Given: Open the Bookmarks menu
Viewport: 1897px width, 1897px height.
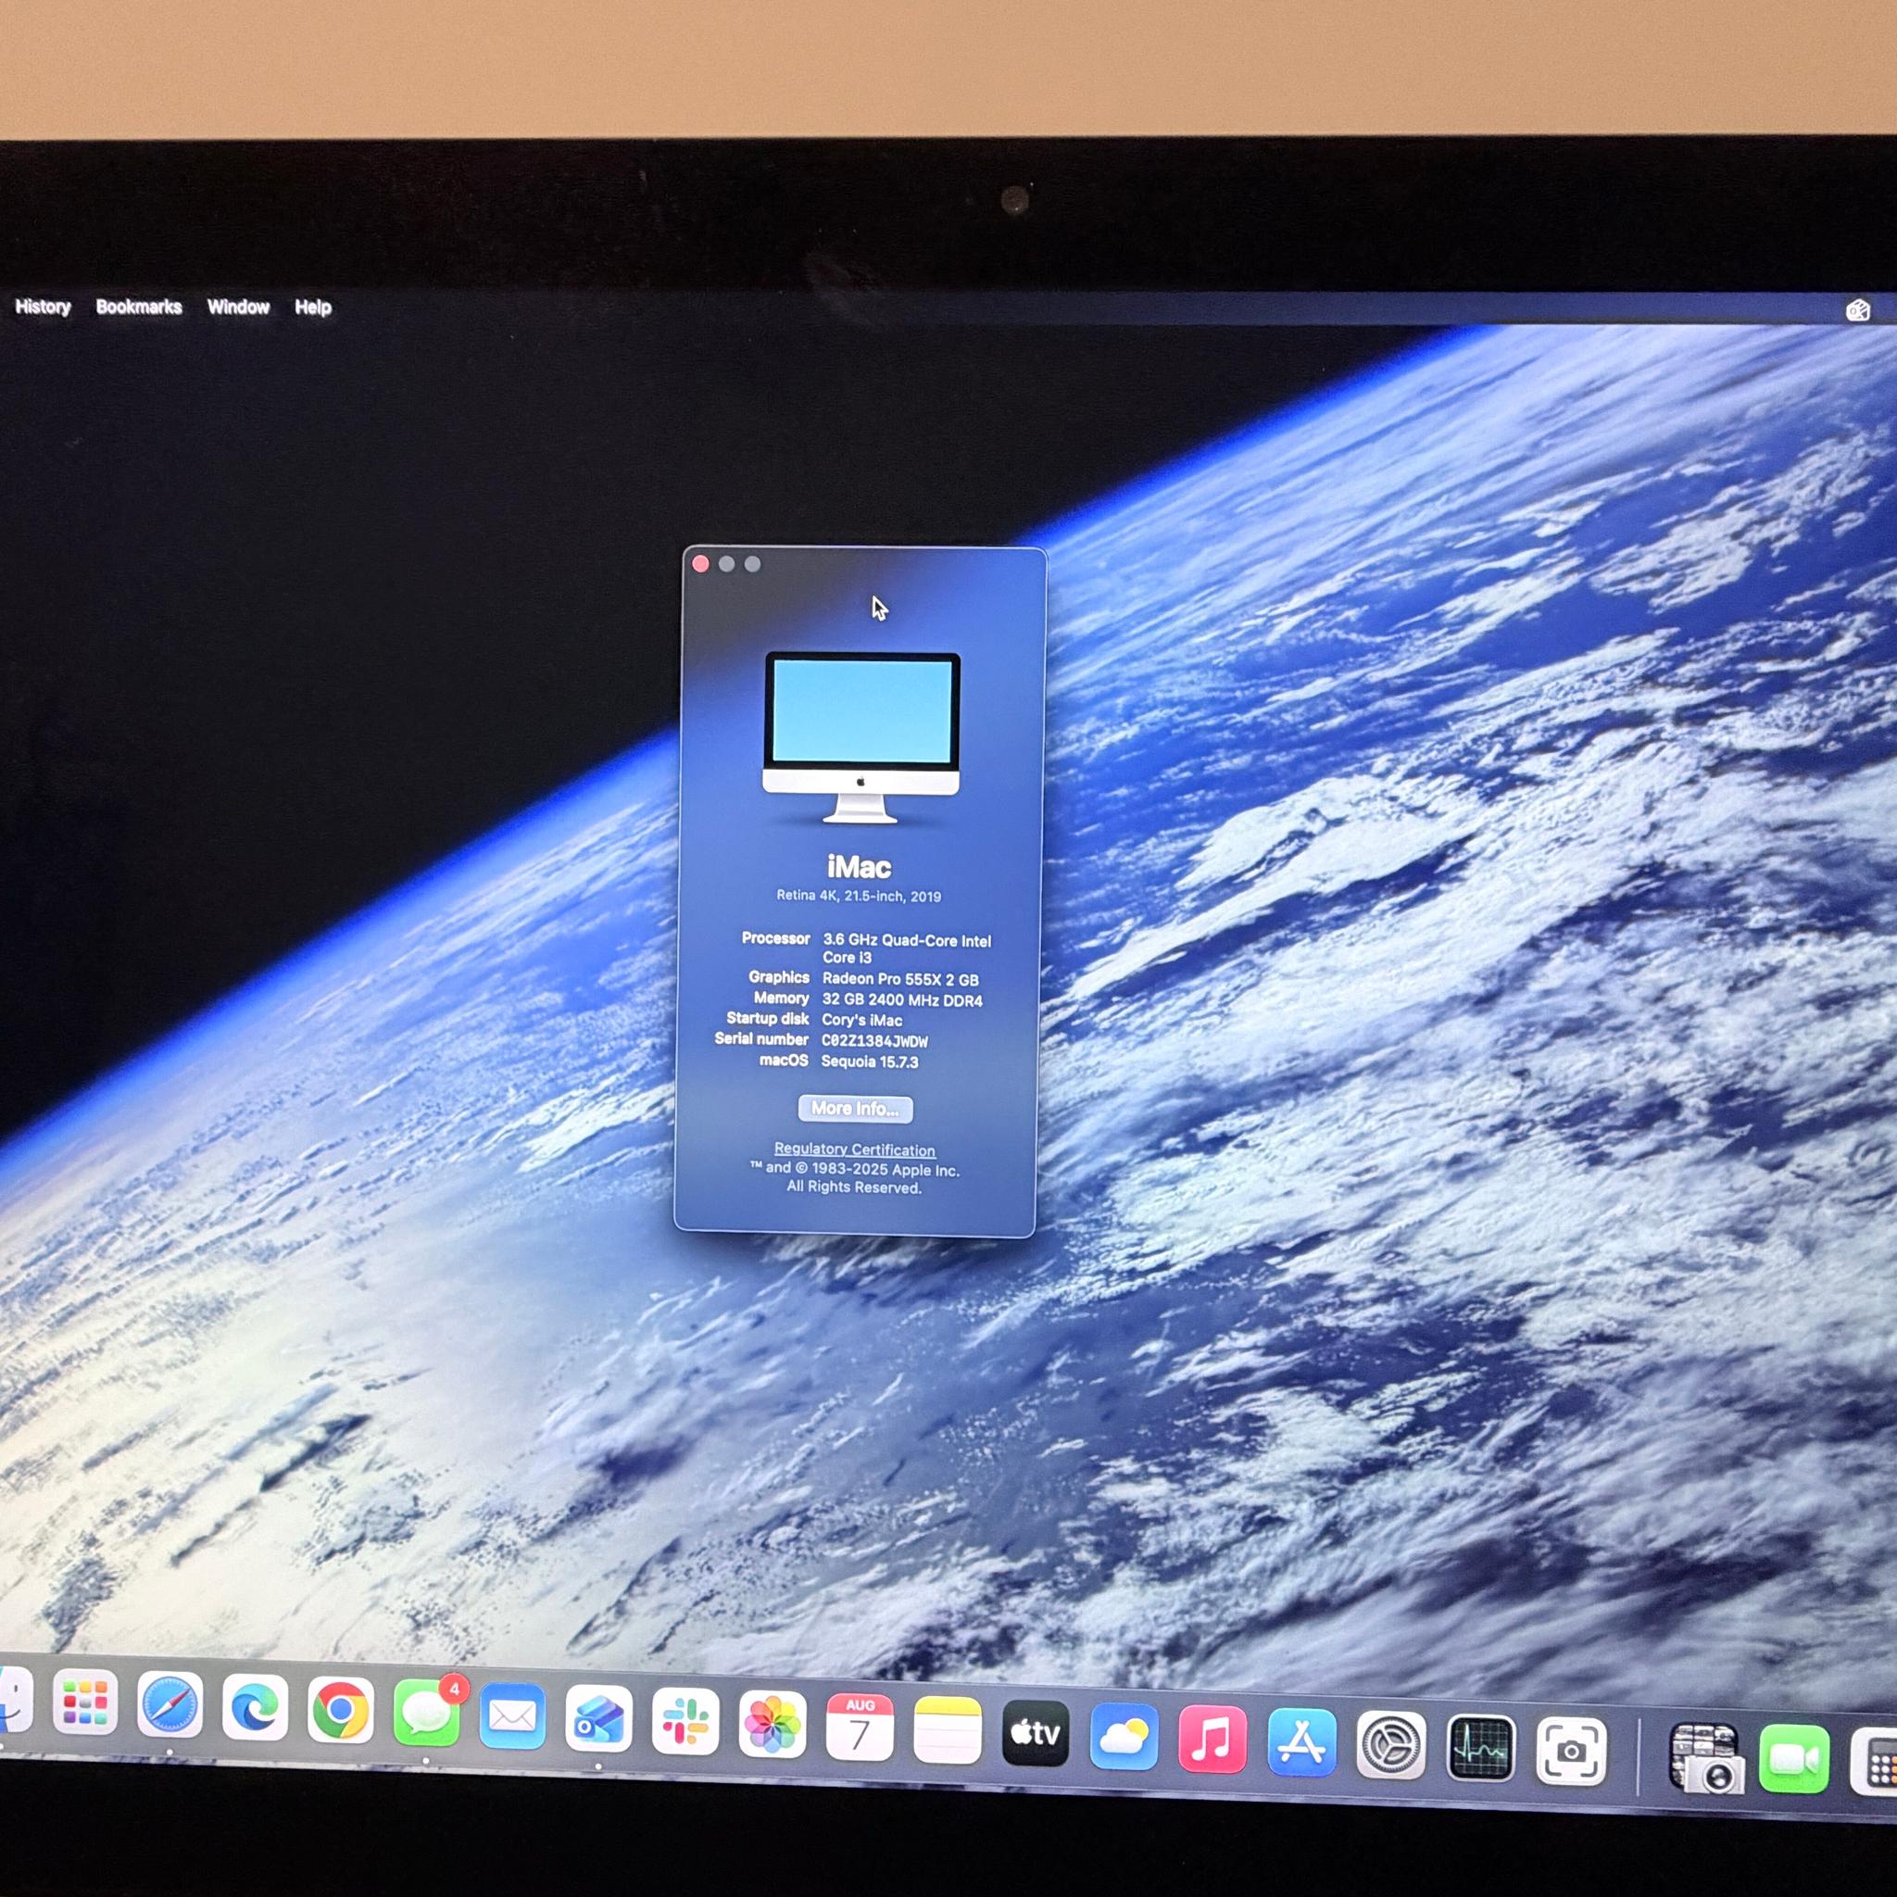Looking at the screenshot, I should [138, 307].
